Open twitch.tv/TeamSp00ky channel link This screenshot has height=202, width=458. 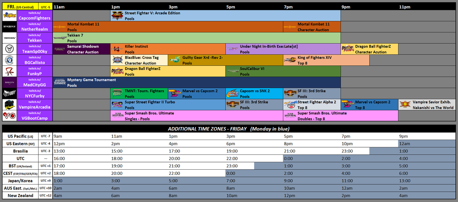click(34, 49)
